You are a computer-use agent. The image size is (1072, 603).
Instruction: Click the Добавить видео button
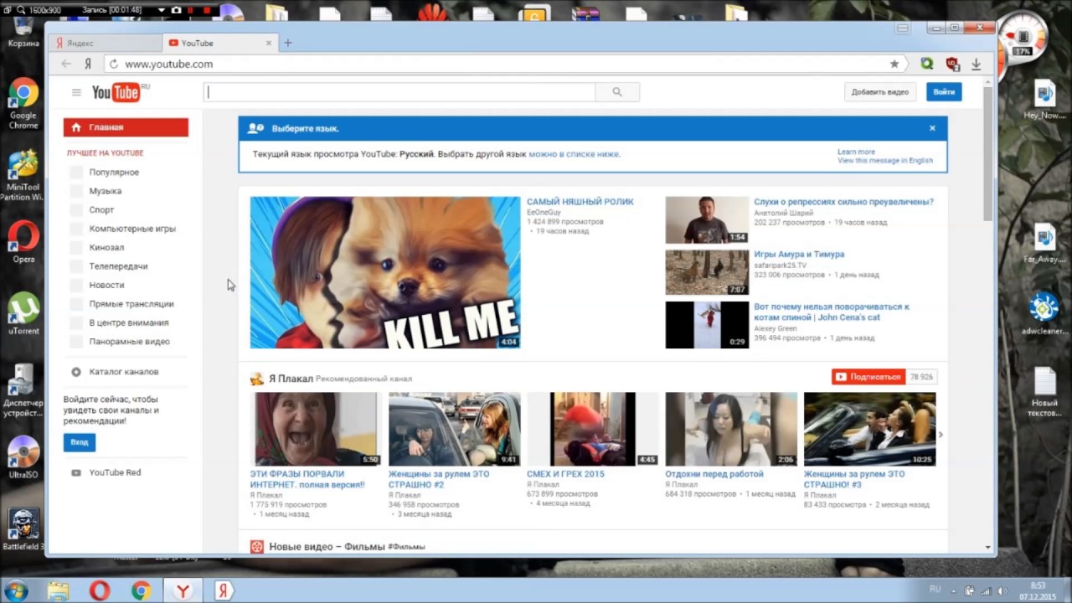coord(880,92)
